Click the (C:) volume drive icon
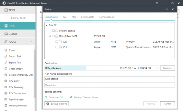 [60, 47]
